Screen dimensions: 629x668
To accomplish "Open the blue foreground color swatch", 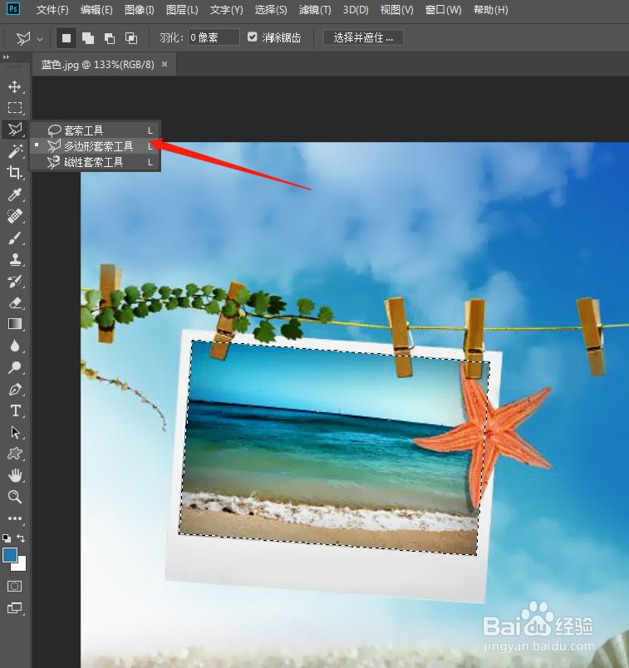I will coord(9,555).
